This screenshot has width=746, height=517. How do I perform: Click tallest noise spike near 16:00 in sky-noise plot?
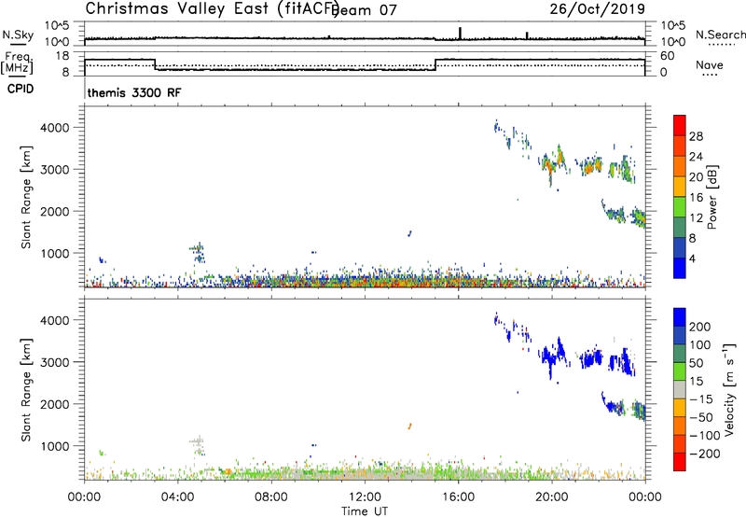[x=460, y=33]
